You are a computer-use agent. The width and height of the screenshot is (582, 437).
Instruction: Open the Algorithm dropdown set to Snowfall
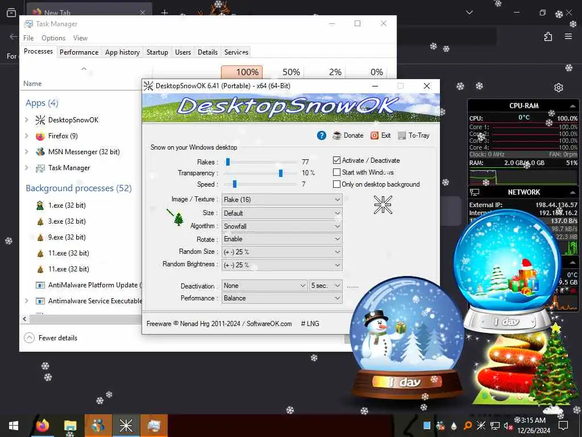[x=282, y=226]
